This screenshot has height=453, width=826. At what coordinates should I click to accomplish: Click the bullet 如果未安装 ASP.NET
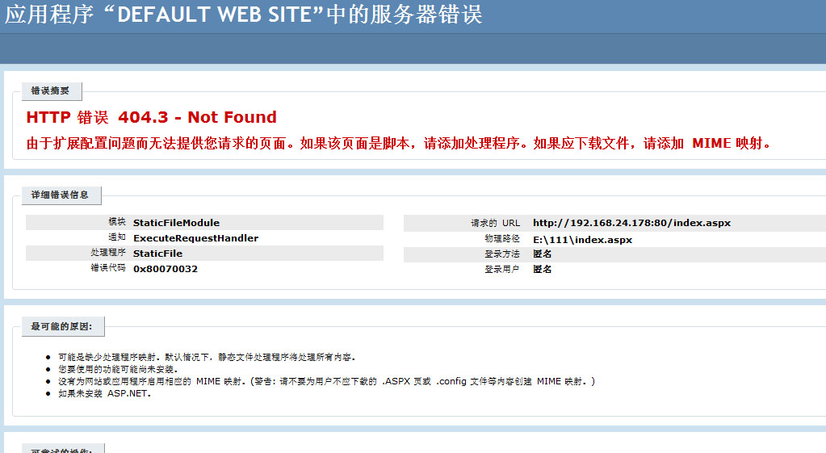click(104, 394)
